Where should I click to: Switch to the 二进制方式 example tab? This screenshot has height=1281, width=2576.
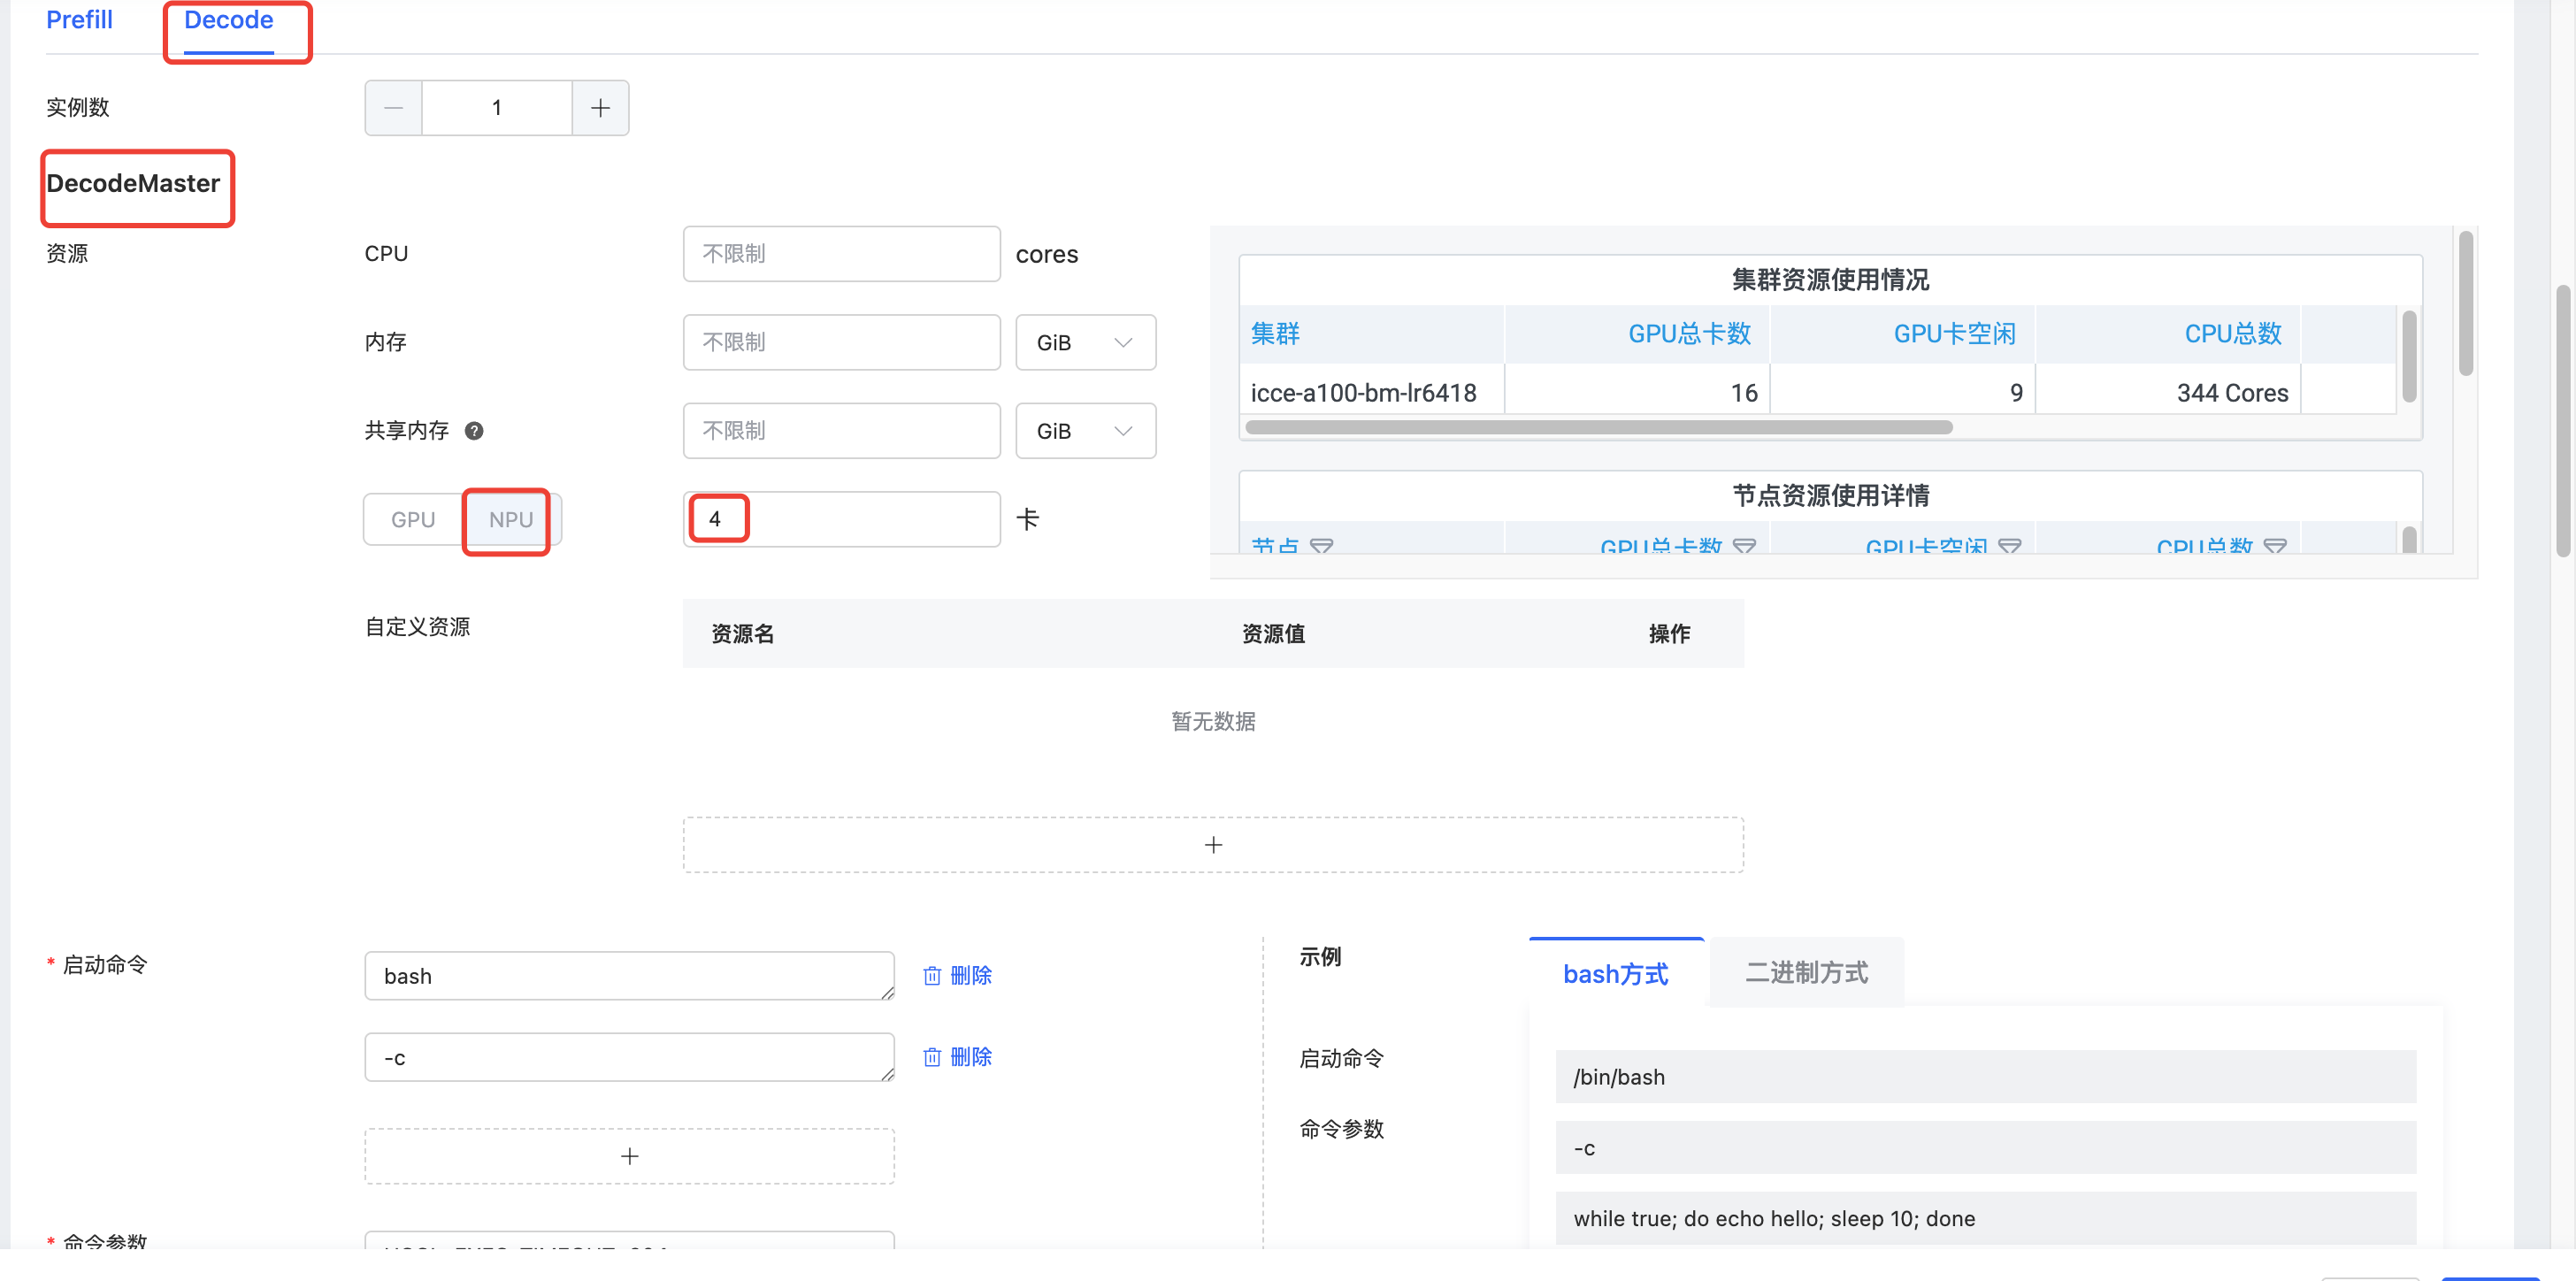click(1806, 972)
